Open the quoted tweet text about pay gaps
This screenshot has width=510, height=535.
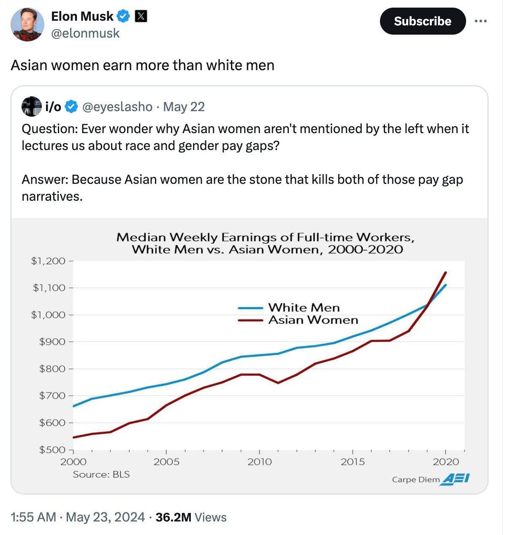[245, 162]
